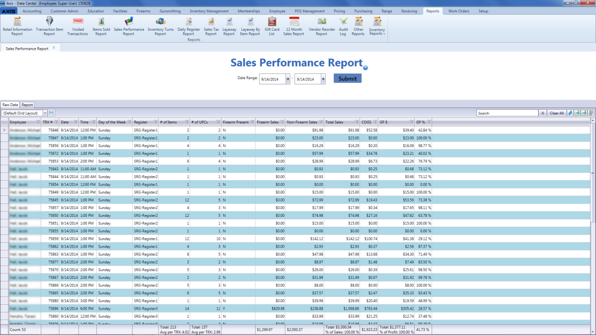Open the Items Sold Report
Image resolution: width=596 pixels, height=335 pixels.
coord(101,26)
